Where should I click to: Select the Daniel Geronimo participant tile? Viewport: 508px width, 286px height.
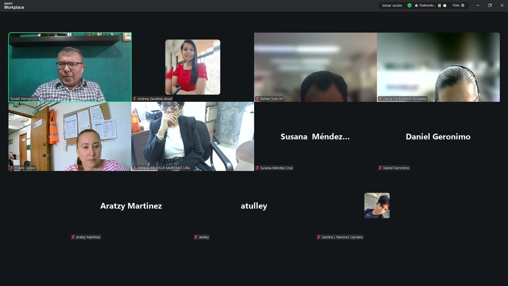(x=438, y=137)
